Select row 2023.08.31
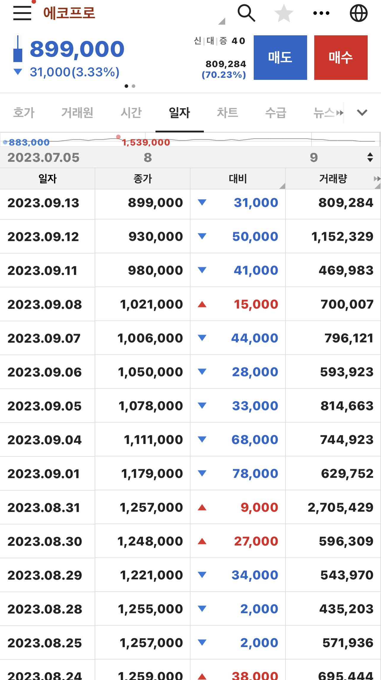 [190, 507]
